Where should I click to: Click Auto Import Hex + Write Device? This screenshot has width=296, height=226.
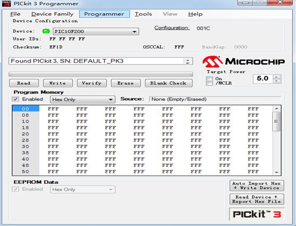257,186
